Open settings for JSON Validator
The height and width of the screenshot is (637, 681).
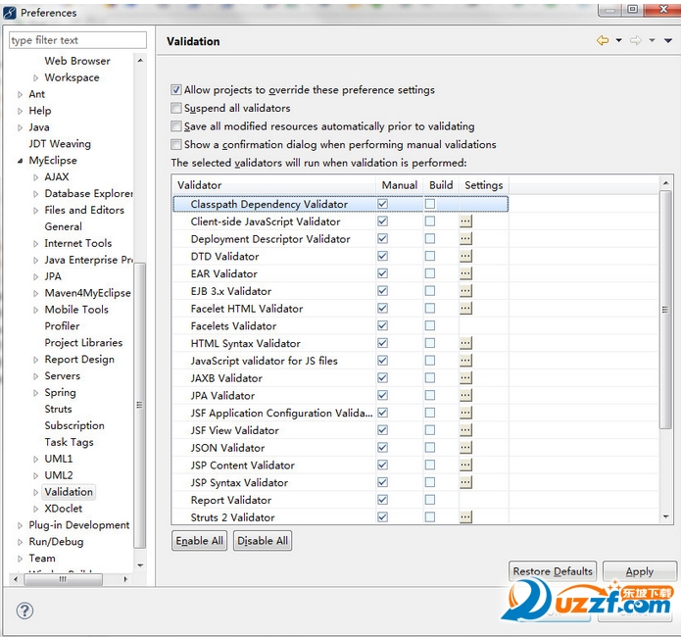coord(465,447)
